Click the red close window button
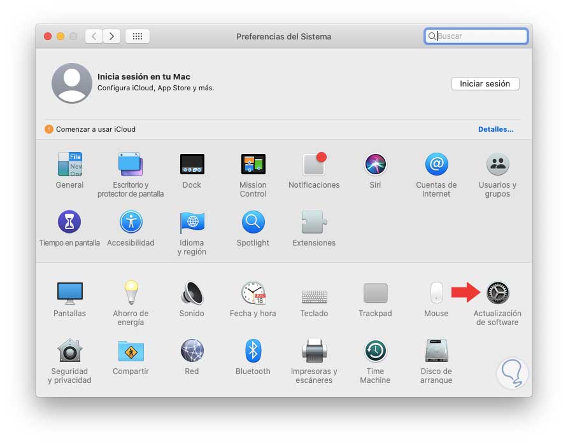The image size is (568, 444). pos(48,36)
